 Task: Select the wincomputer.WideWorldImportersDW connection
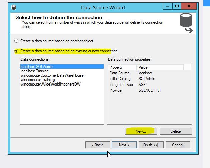tap(51, 84)
